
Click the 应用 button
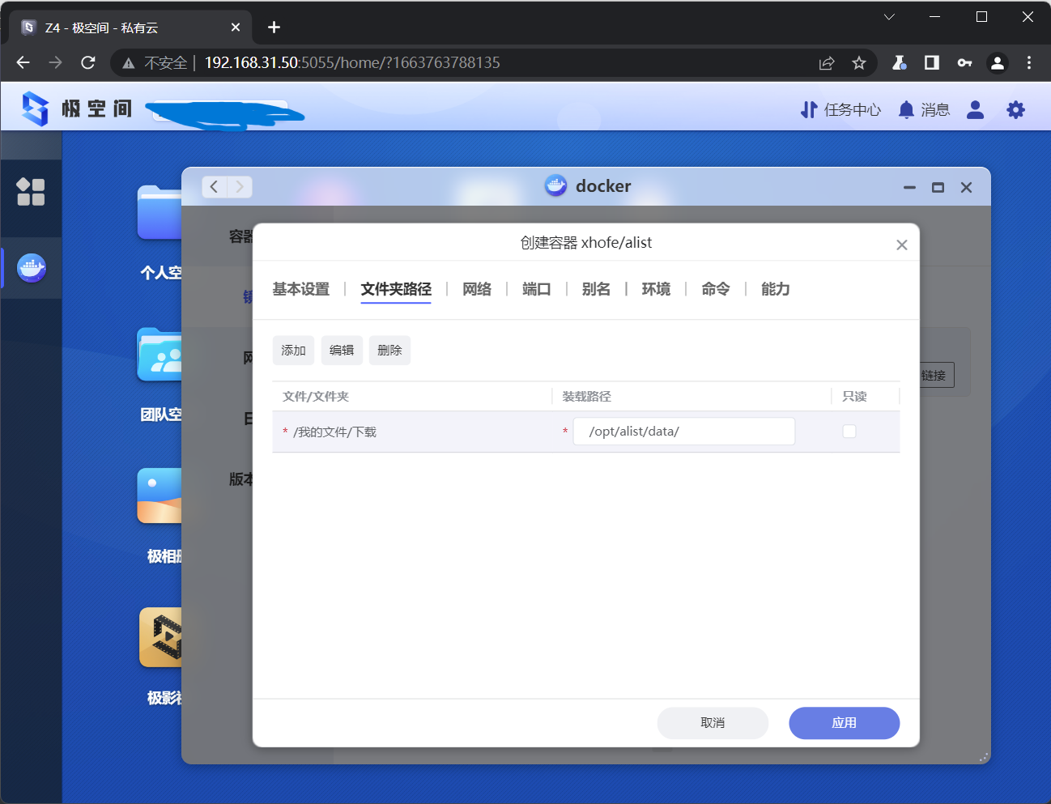click(845, 723)
